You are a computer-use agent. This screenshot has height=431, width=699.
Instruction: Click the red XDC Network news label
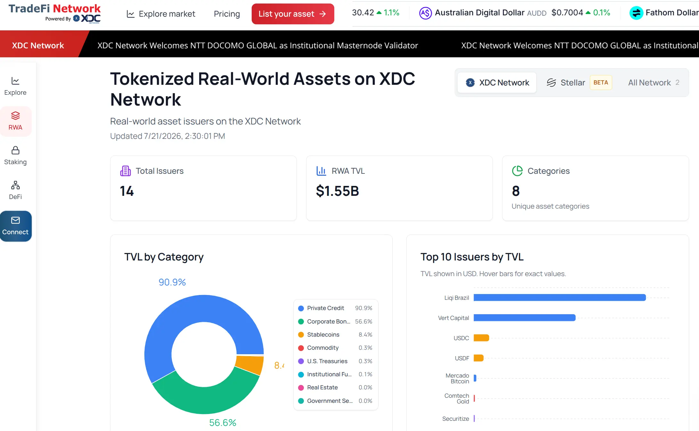[38, 45]
